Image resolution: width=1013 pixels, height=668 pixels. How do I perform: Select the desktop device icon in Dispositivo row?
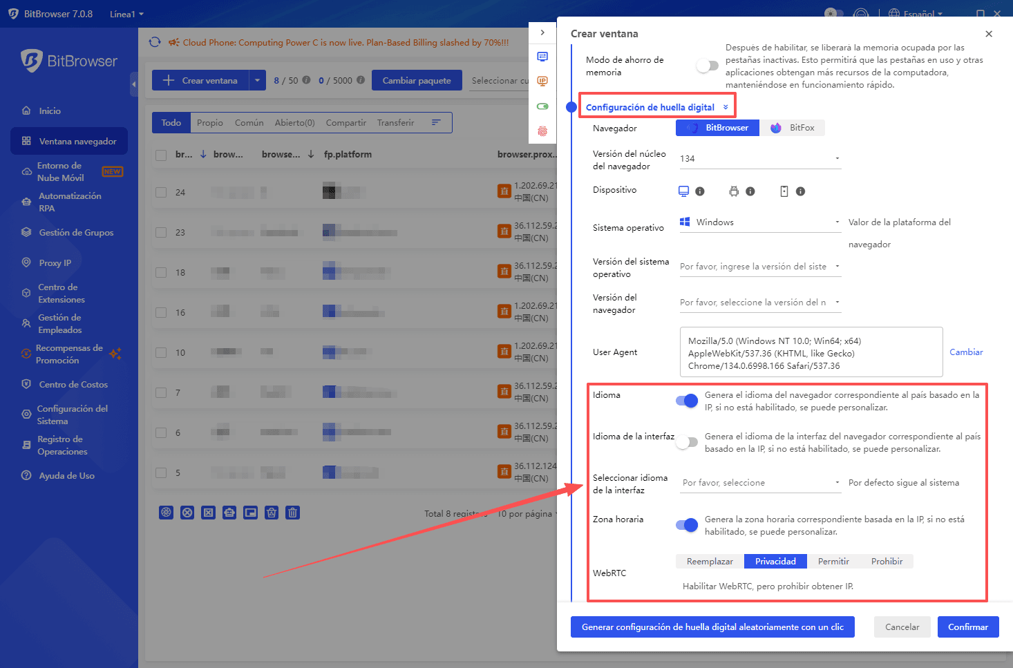(683, 191)
